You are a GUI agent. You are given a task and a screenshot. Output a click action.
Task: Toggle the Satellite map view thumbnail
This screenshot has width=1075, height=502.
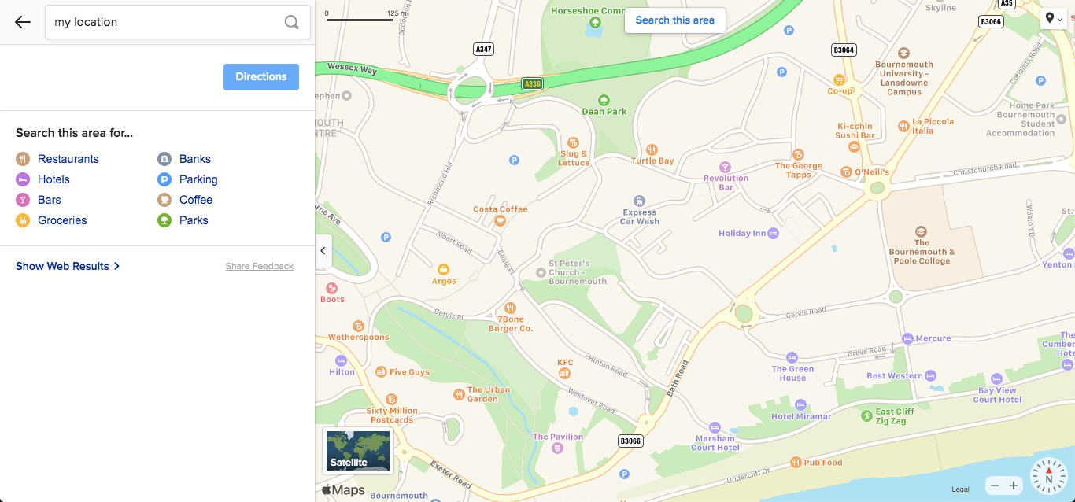tap(358, 451)
